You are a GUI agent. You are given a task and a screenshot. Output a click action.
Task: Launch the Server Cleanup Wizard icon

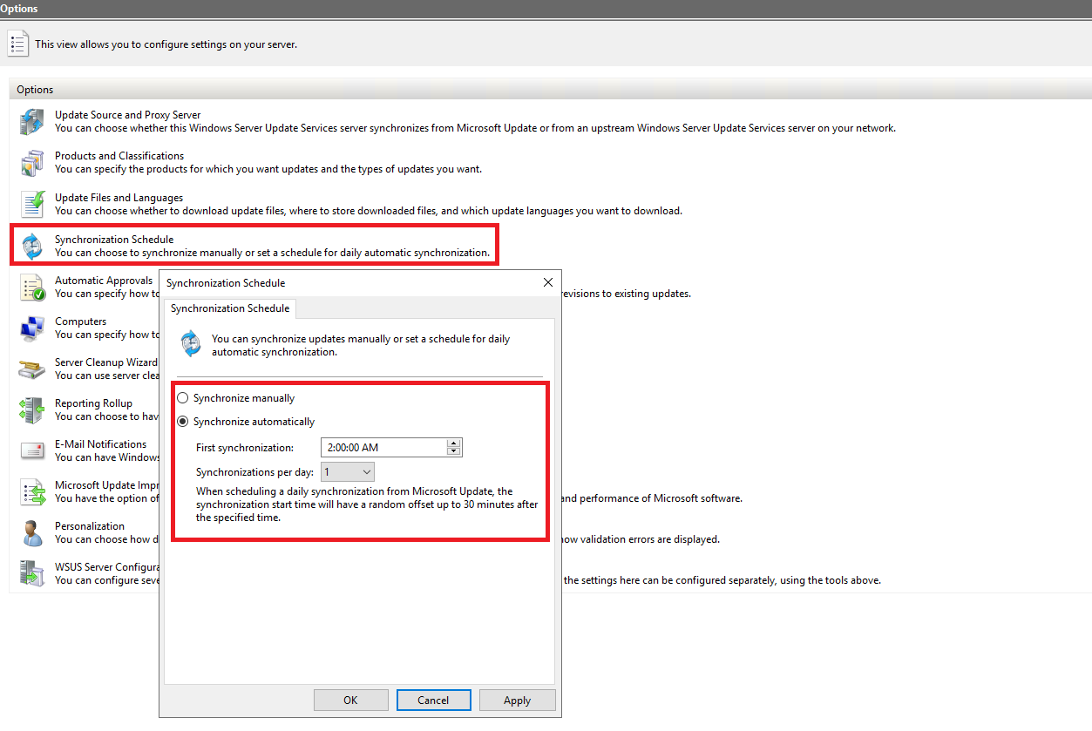tap(32, 369)
